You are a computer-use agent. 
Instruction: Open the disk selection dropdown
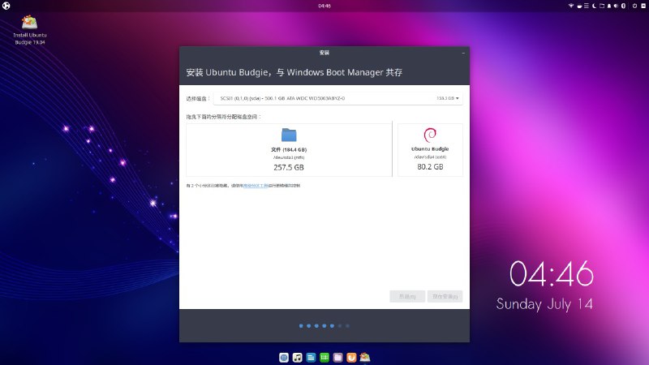click(338, 98)
